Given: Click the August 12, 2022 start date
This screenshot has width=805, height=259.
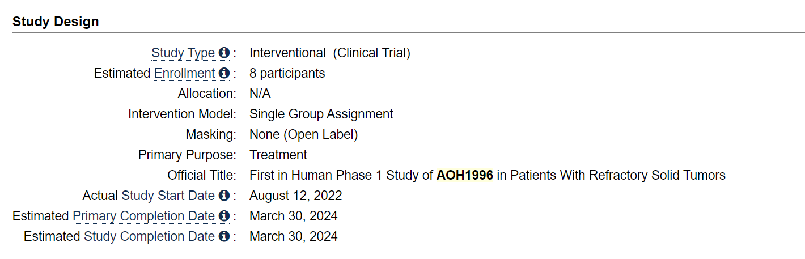Looking at the screenshot, I should coord(296,196).
